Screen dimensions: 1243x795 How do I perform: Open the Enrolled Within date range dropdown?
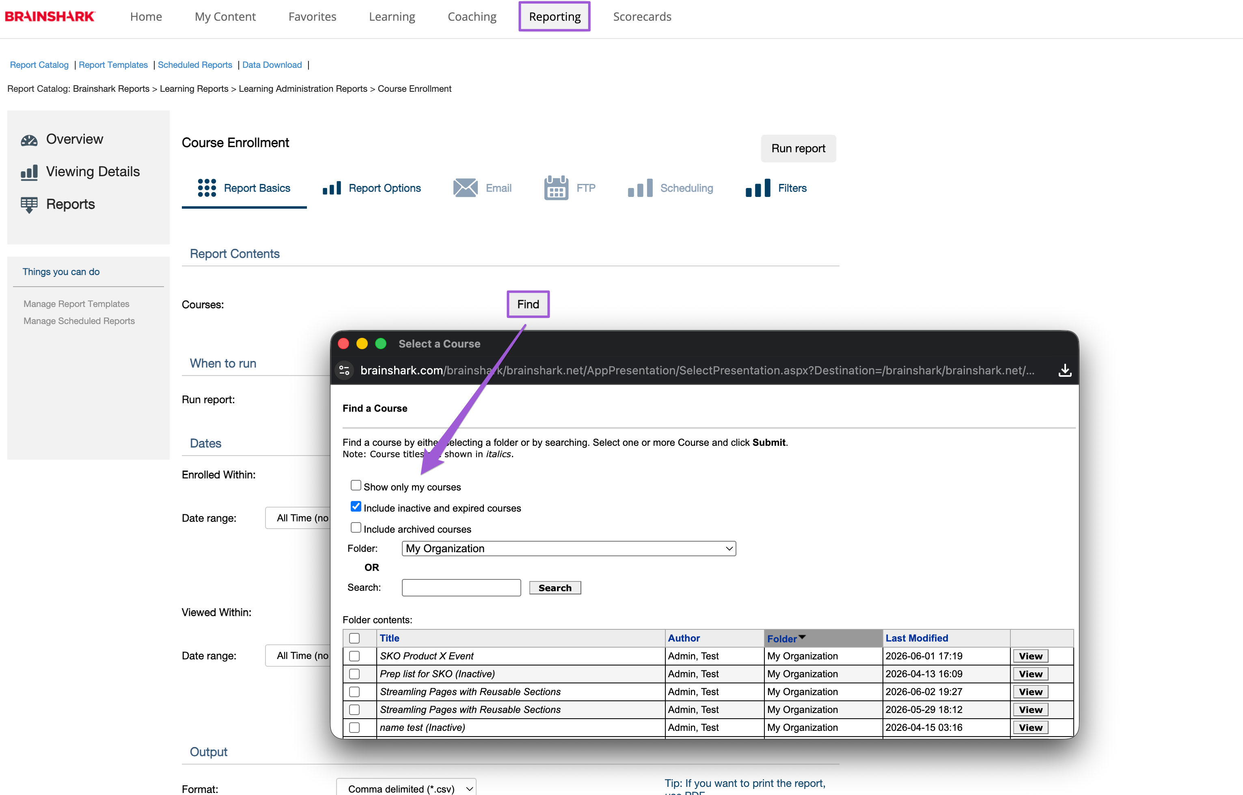tap(298, 518)
